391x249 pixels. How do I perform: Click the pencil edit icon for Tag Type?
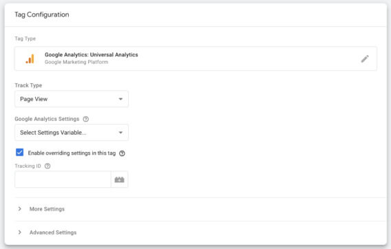(365, 59)
